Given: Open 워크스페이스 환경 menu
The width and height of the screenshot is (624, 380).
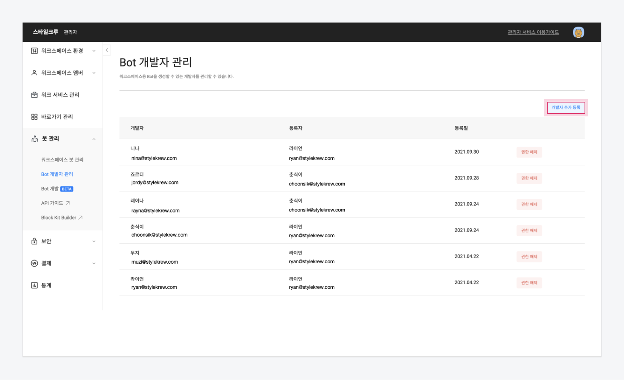Looking at the screenshot, I should (x=62, y=51).
